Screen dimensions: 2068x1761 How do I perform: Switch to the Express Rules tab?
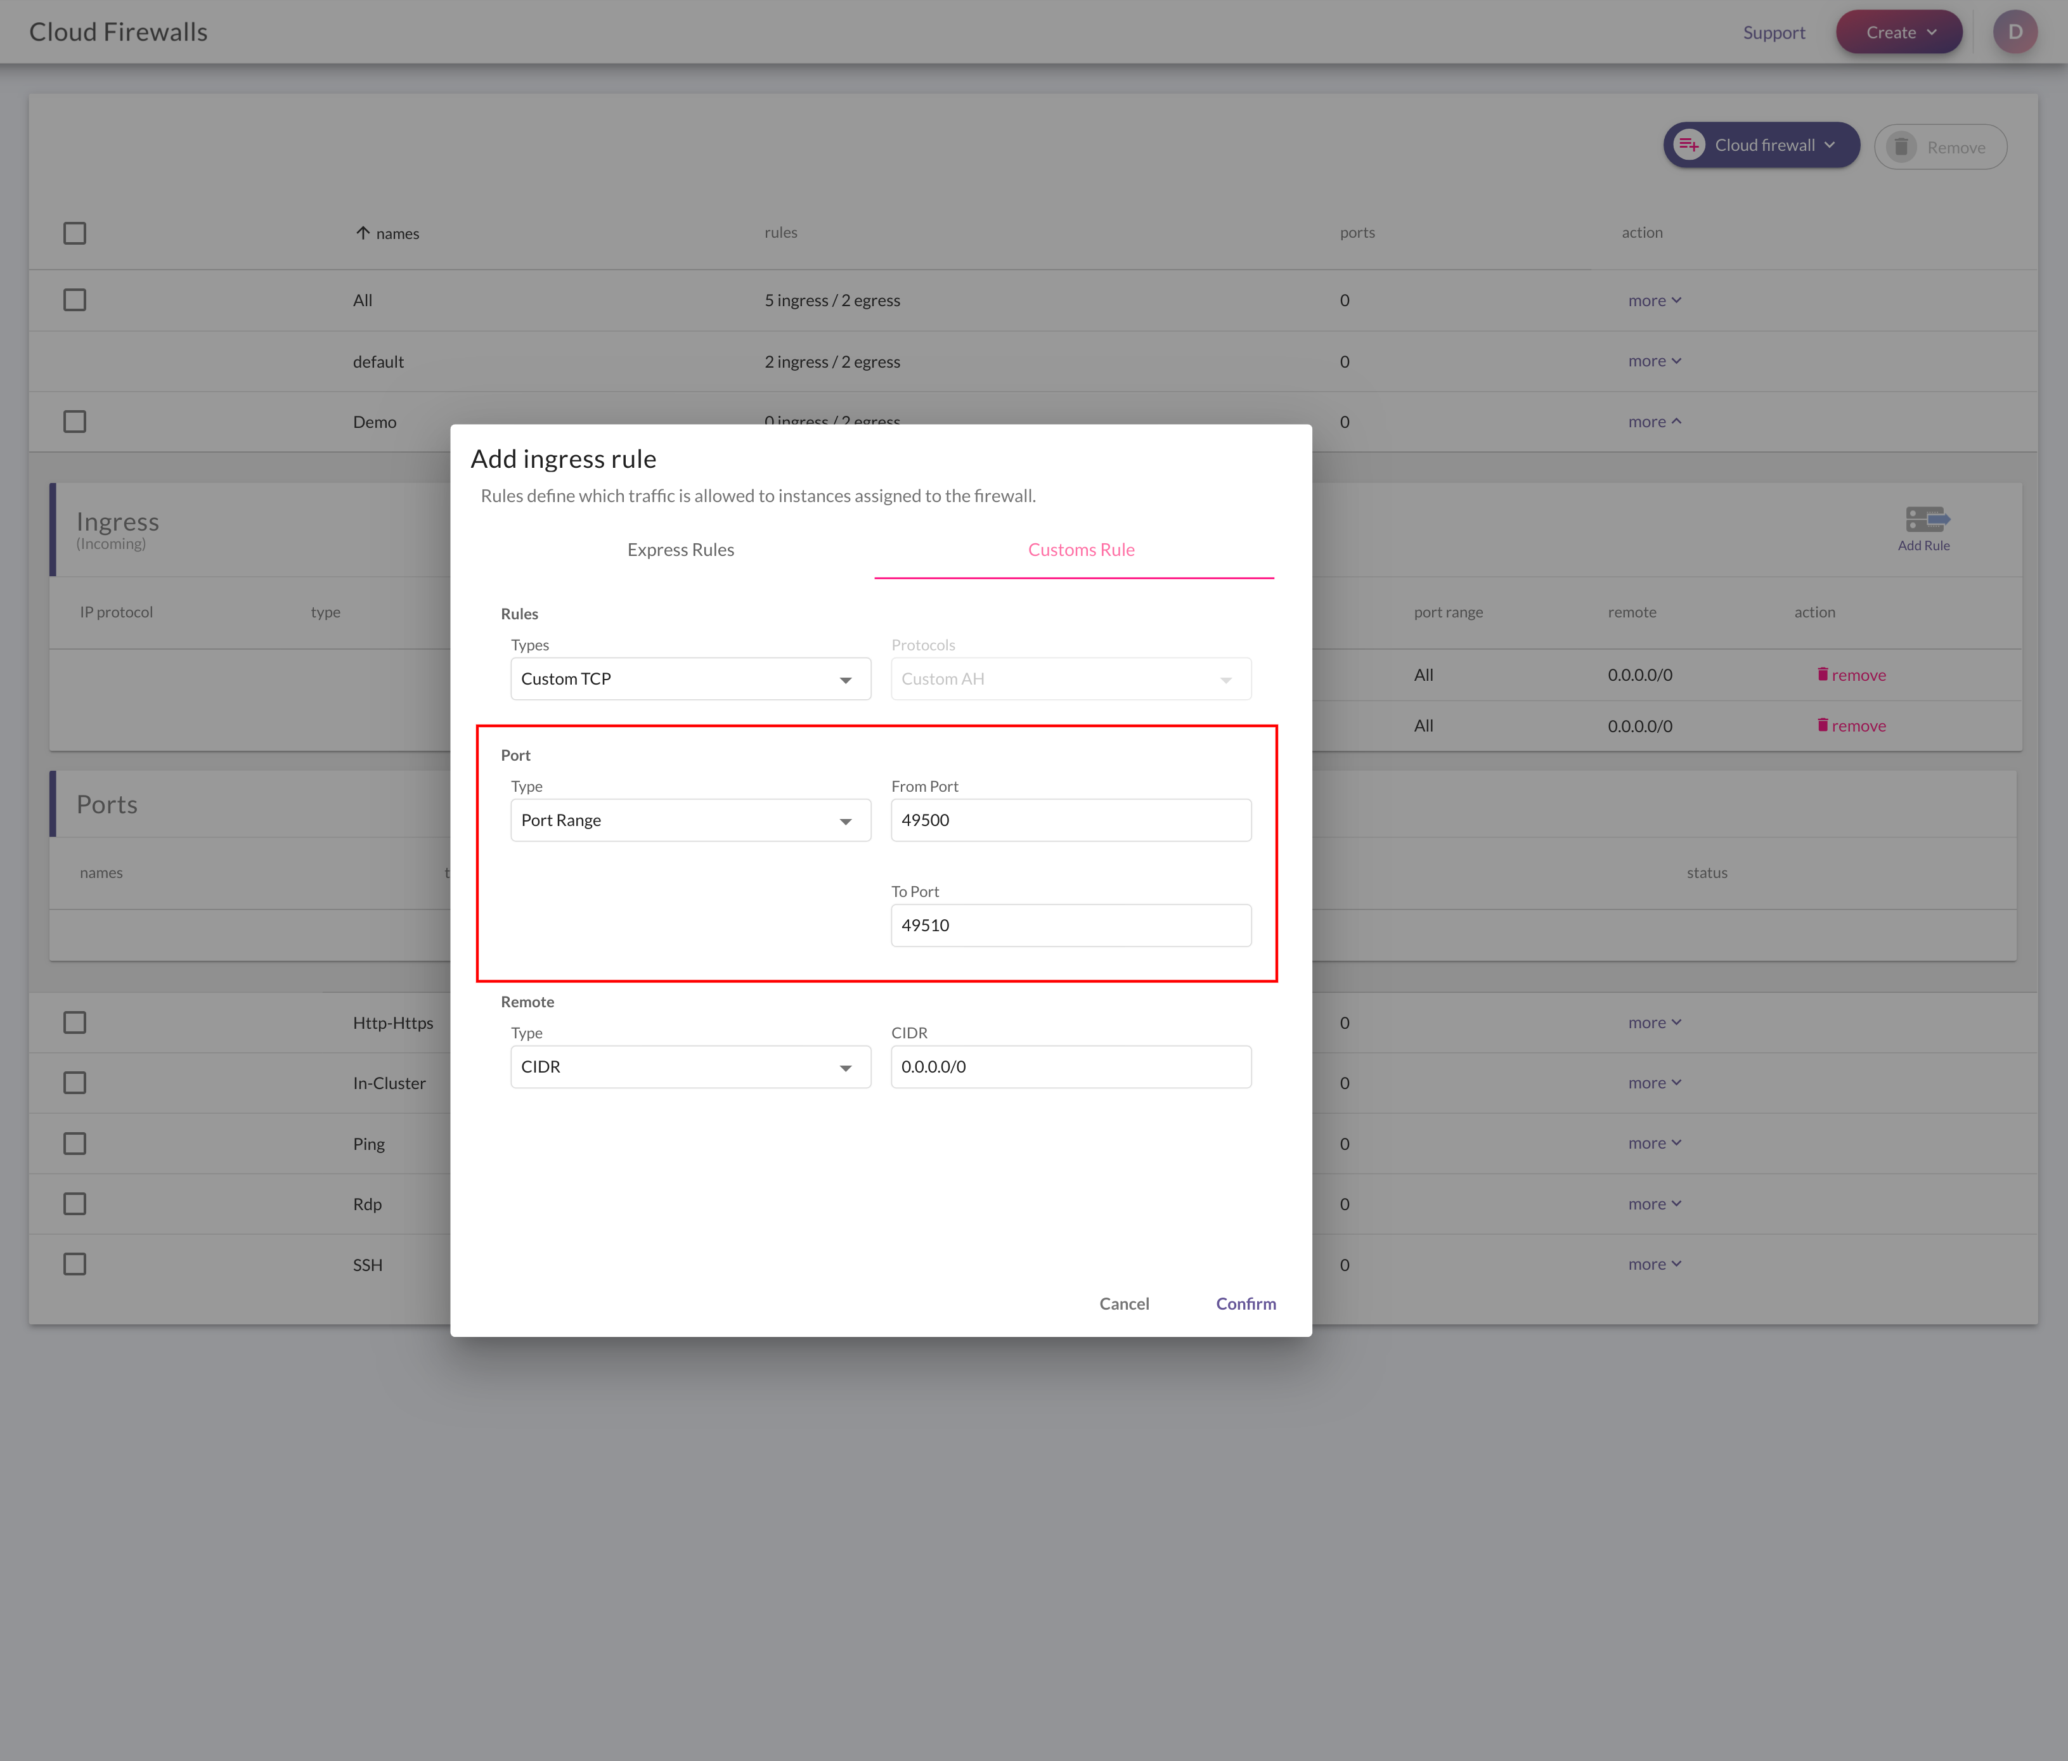(680, 550)
